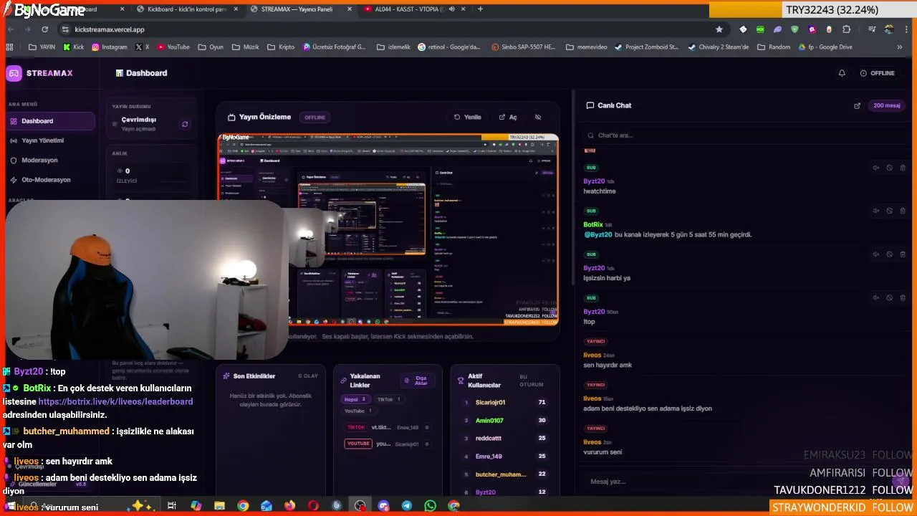Open the YAYIN bookmarks folder

42,47
